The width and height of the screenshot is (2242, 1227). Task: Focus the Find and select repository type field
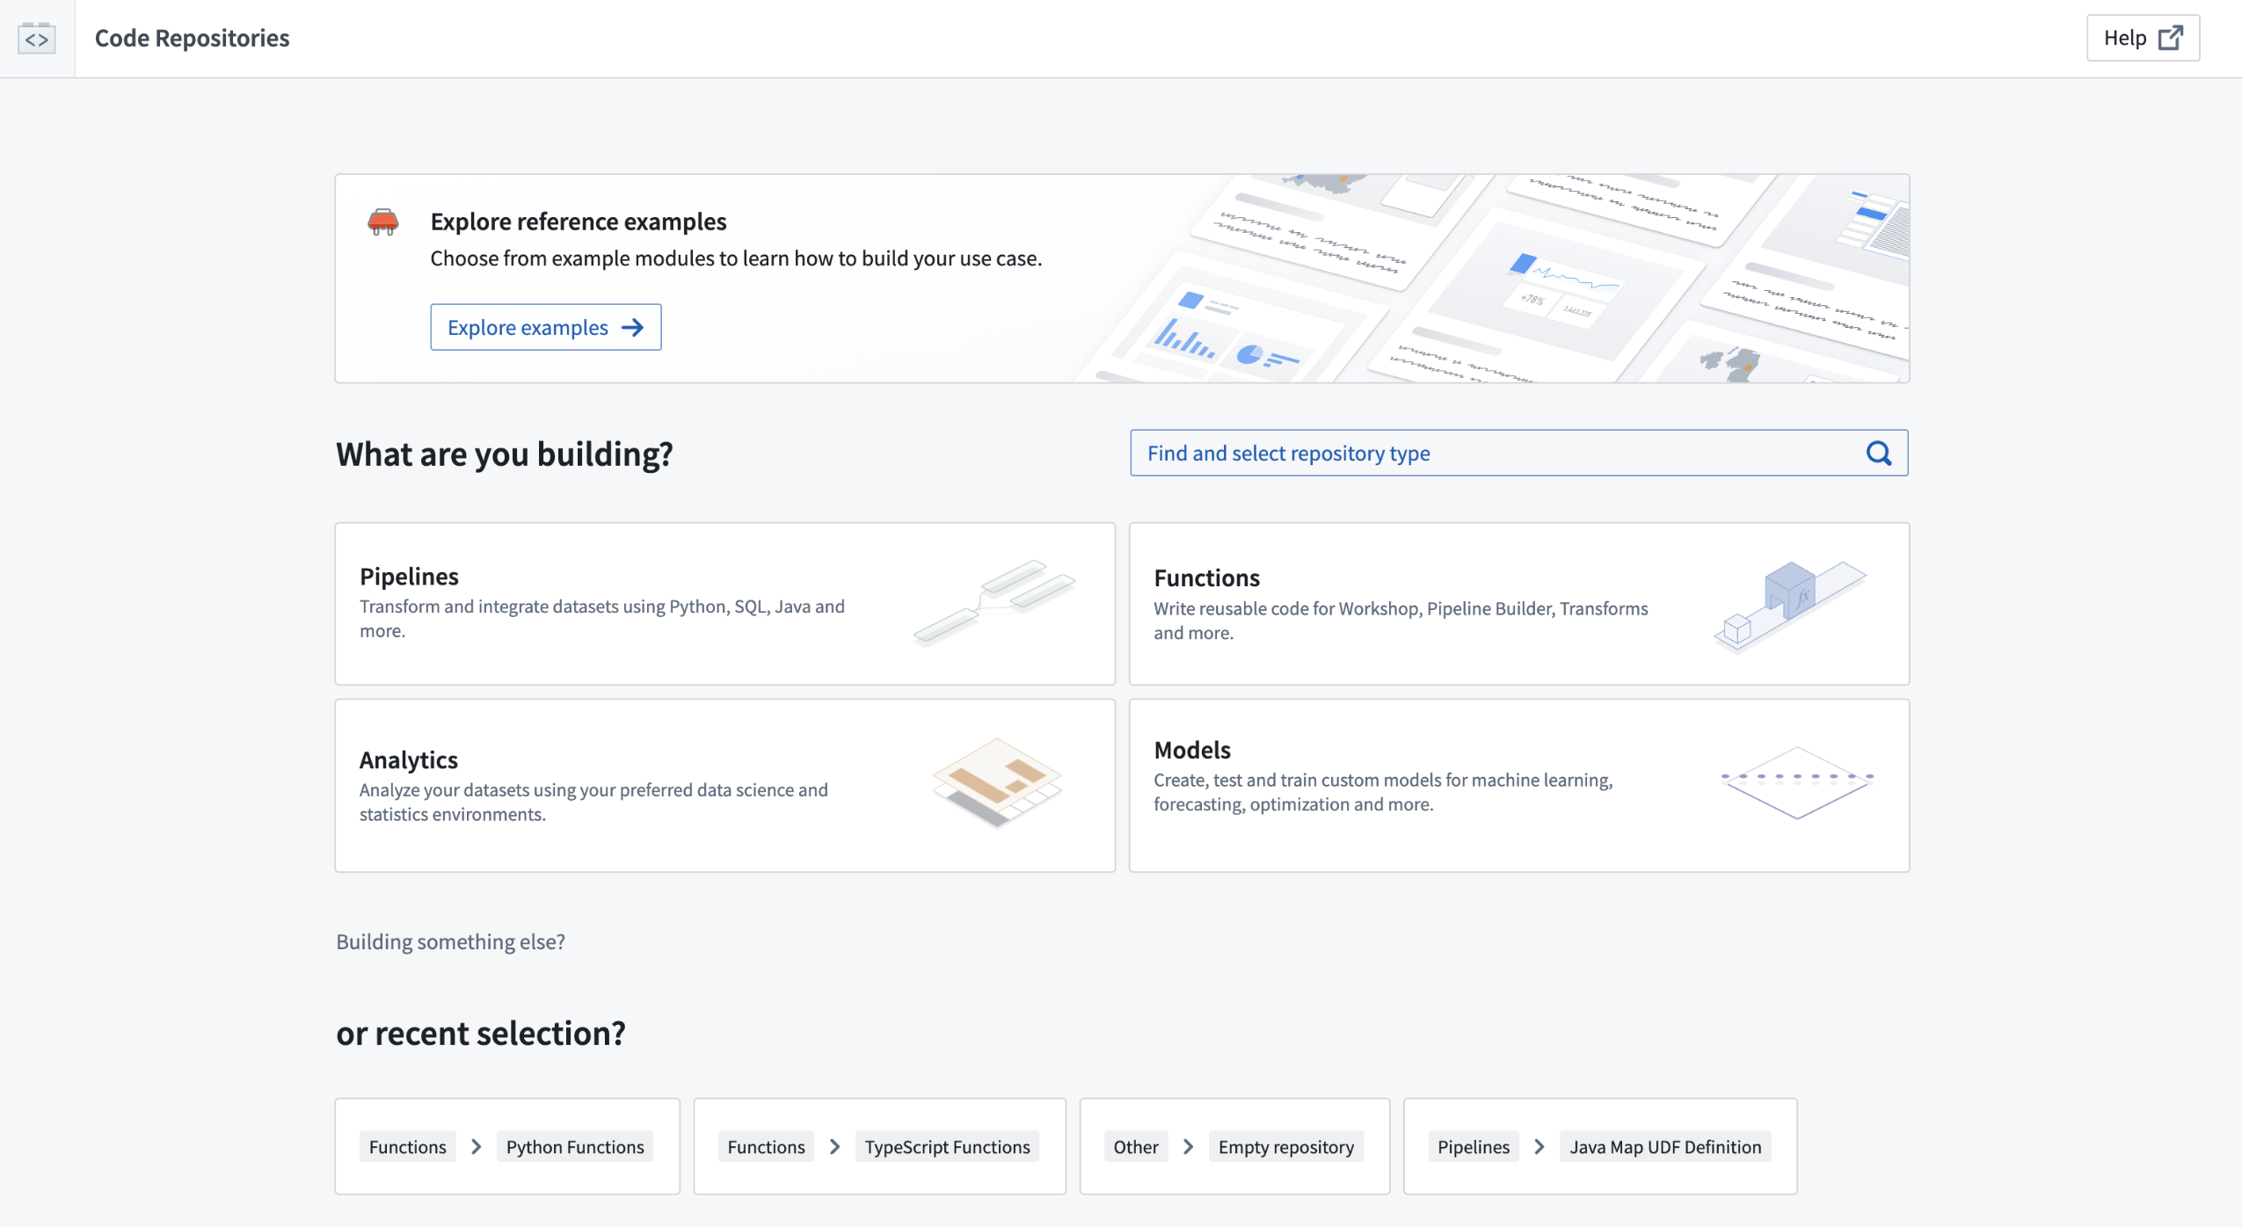click(1518, 453)
